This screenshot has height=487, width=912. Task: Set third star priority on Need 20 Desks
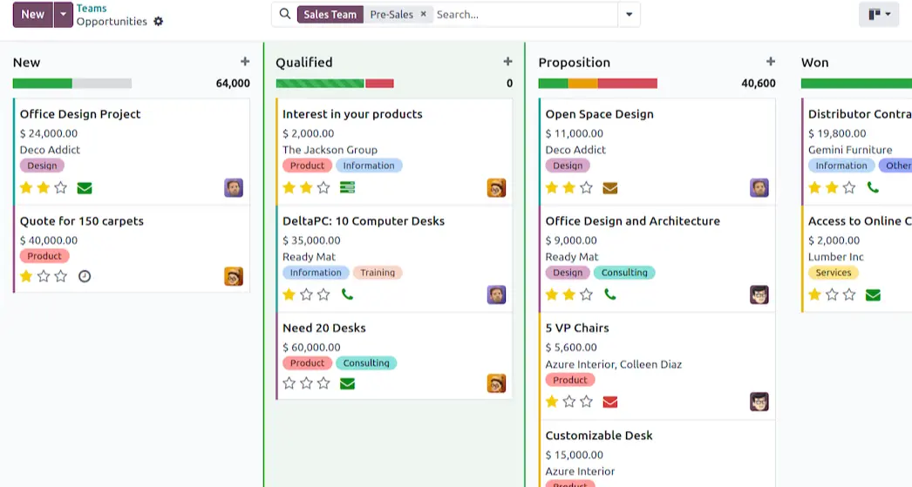[x=323, y=383]
